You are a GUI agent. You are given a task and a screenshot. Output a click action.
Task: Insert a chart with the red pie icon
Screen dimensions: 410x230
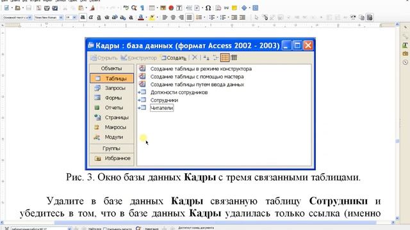click(x=171, y=8)
